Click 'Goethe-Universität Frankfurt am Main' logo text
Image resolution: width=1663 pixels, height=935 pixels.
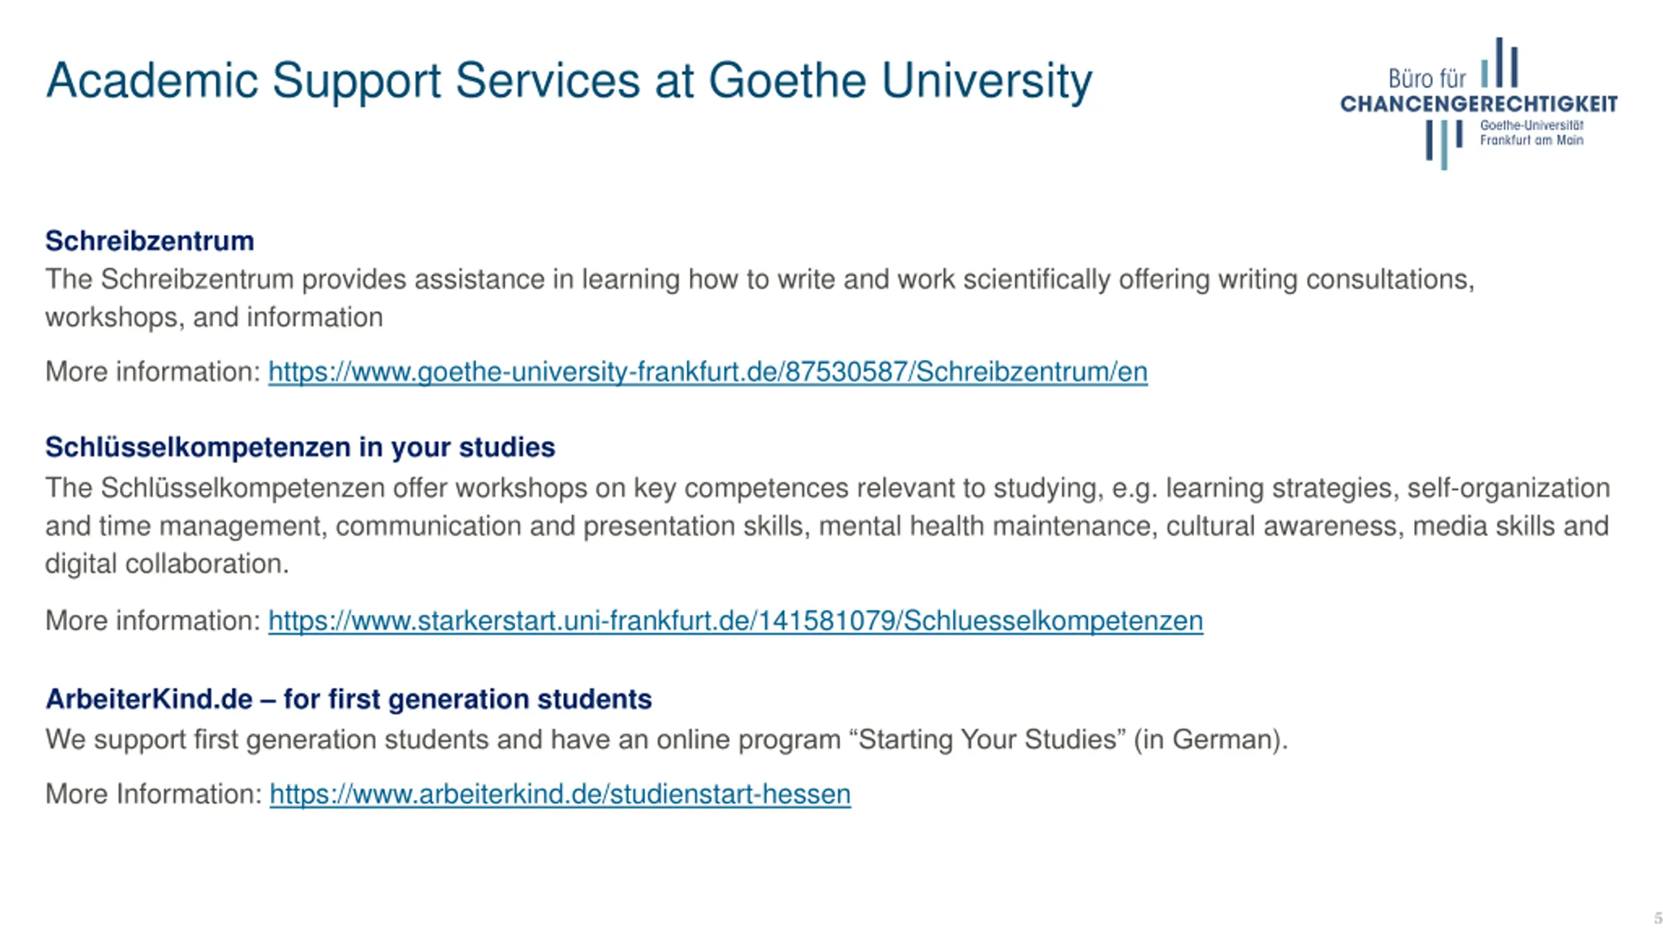[1531, 132]
